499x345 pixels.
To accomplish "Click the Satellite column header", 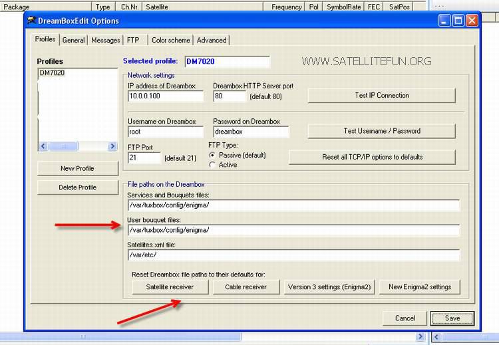I will pyautogui.click(x=203, y=7).
